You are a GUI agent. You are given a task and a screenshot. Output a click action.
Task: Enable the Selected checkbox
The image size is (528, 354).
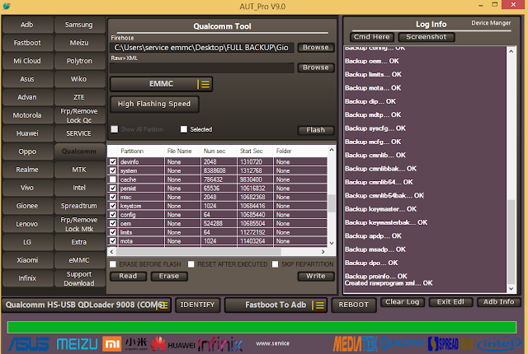click(x=184, y=129)
